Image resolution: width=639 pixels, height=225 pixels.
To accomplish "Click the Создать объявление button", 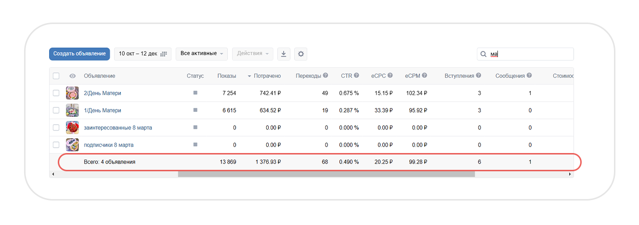I will pos(79,54).
